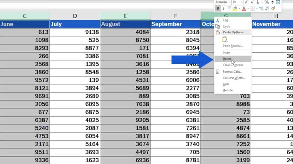Select the cell with value 3386

coord(75,56)
